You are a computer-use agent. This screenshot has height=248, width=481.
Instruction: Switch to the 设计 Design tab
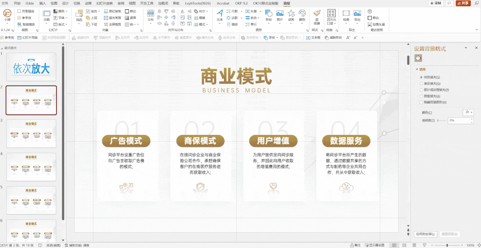click(66, 3)
